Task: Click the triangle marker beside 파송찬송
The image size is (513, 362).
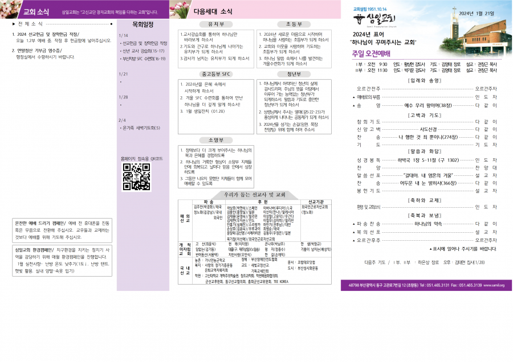Action: (x=353, y=224)
